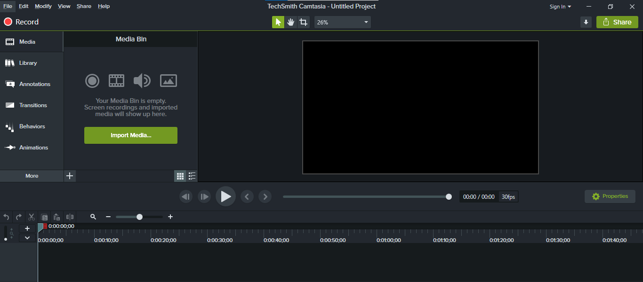The image size is (643, 282).
Task: Click the scissors Cut icon
Action: [x=32, y=217]
